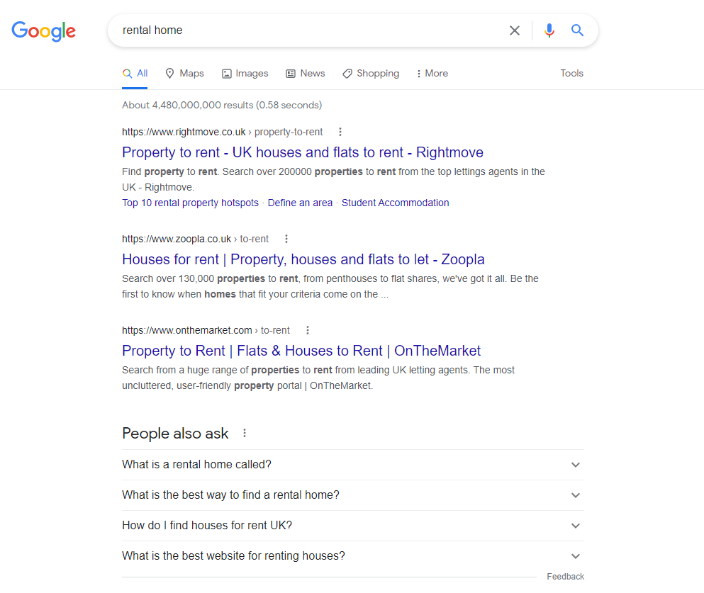Start a voice search with the microphone icon
704x593 pixels.
tap(549, 30)
